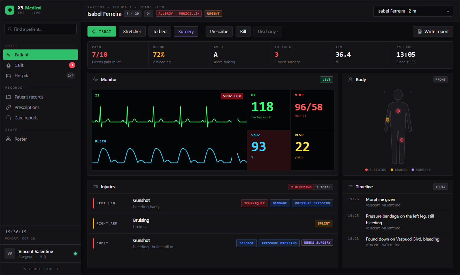The image size is (460, 275).
Task: Click the Timeline list icon
Action: point(351,187)
